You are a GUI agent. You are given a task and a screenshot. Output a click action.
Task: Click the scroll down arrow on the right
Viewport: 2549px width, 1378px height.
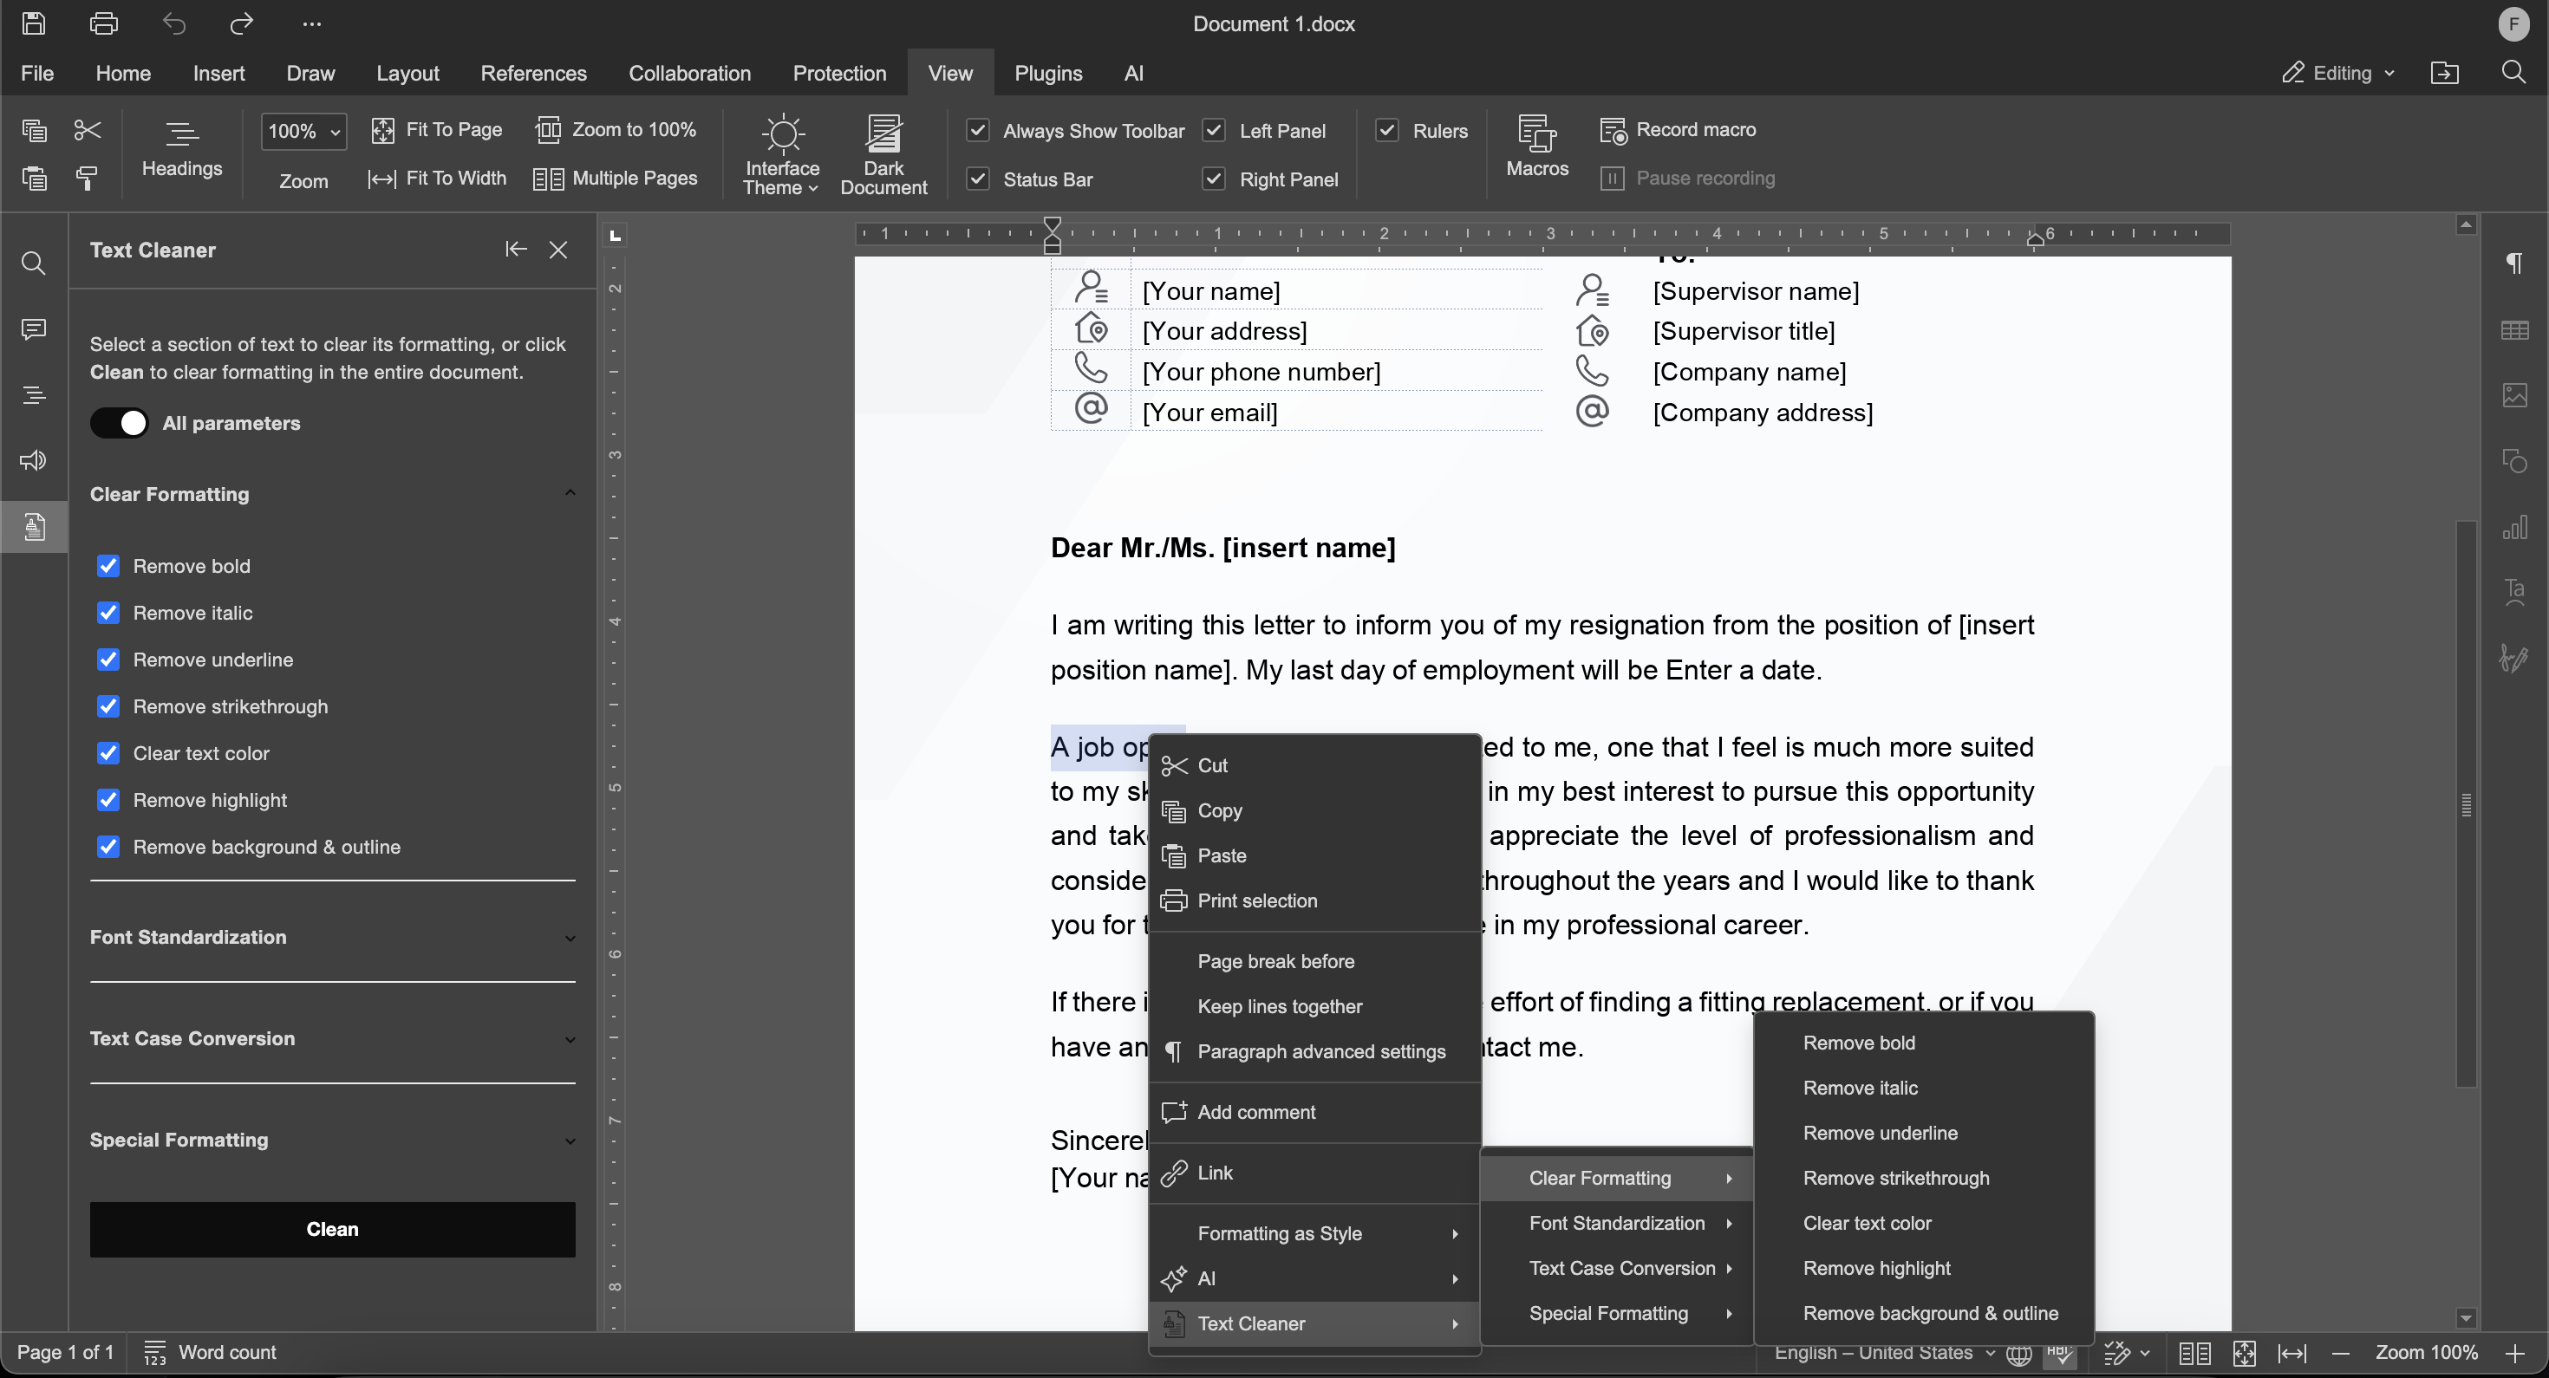tap(2465, 1319)
